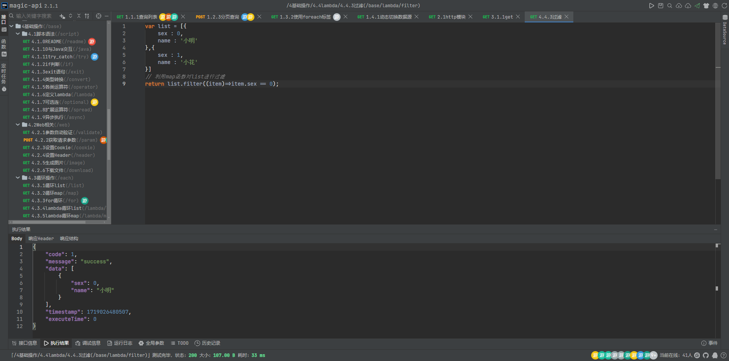
Task: Collapse all tree nodes
Action: (79, 16)
